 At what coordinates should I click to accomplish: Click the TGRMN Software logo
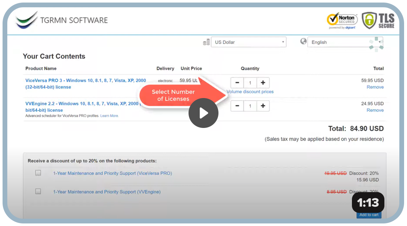click(61, 20)
